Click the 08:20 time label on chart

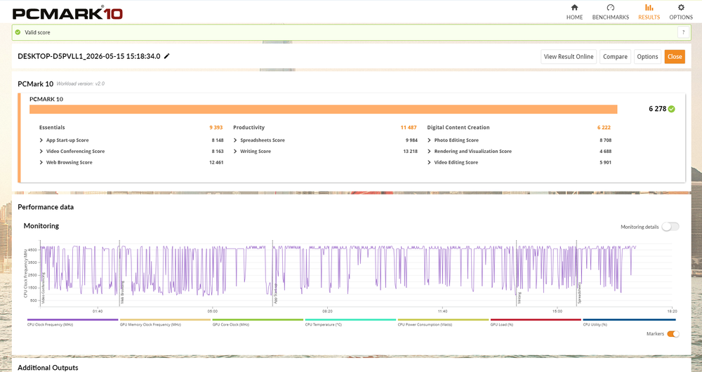[x=327, y=311]
